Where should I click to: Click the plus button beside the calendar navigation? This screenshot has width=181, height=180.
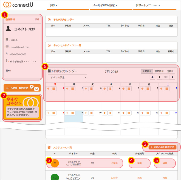click(x=152, y=77)
